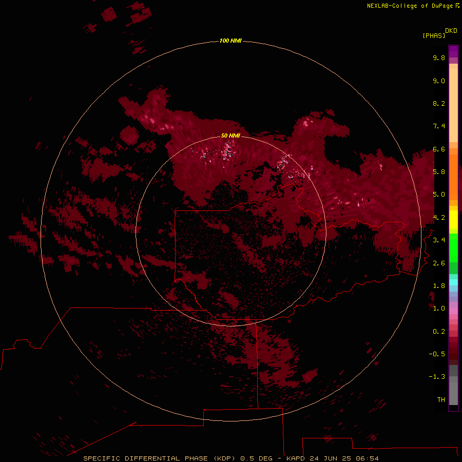
Task: Click the -1.3 value on the color scale
Action: 437,377
